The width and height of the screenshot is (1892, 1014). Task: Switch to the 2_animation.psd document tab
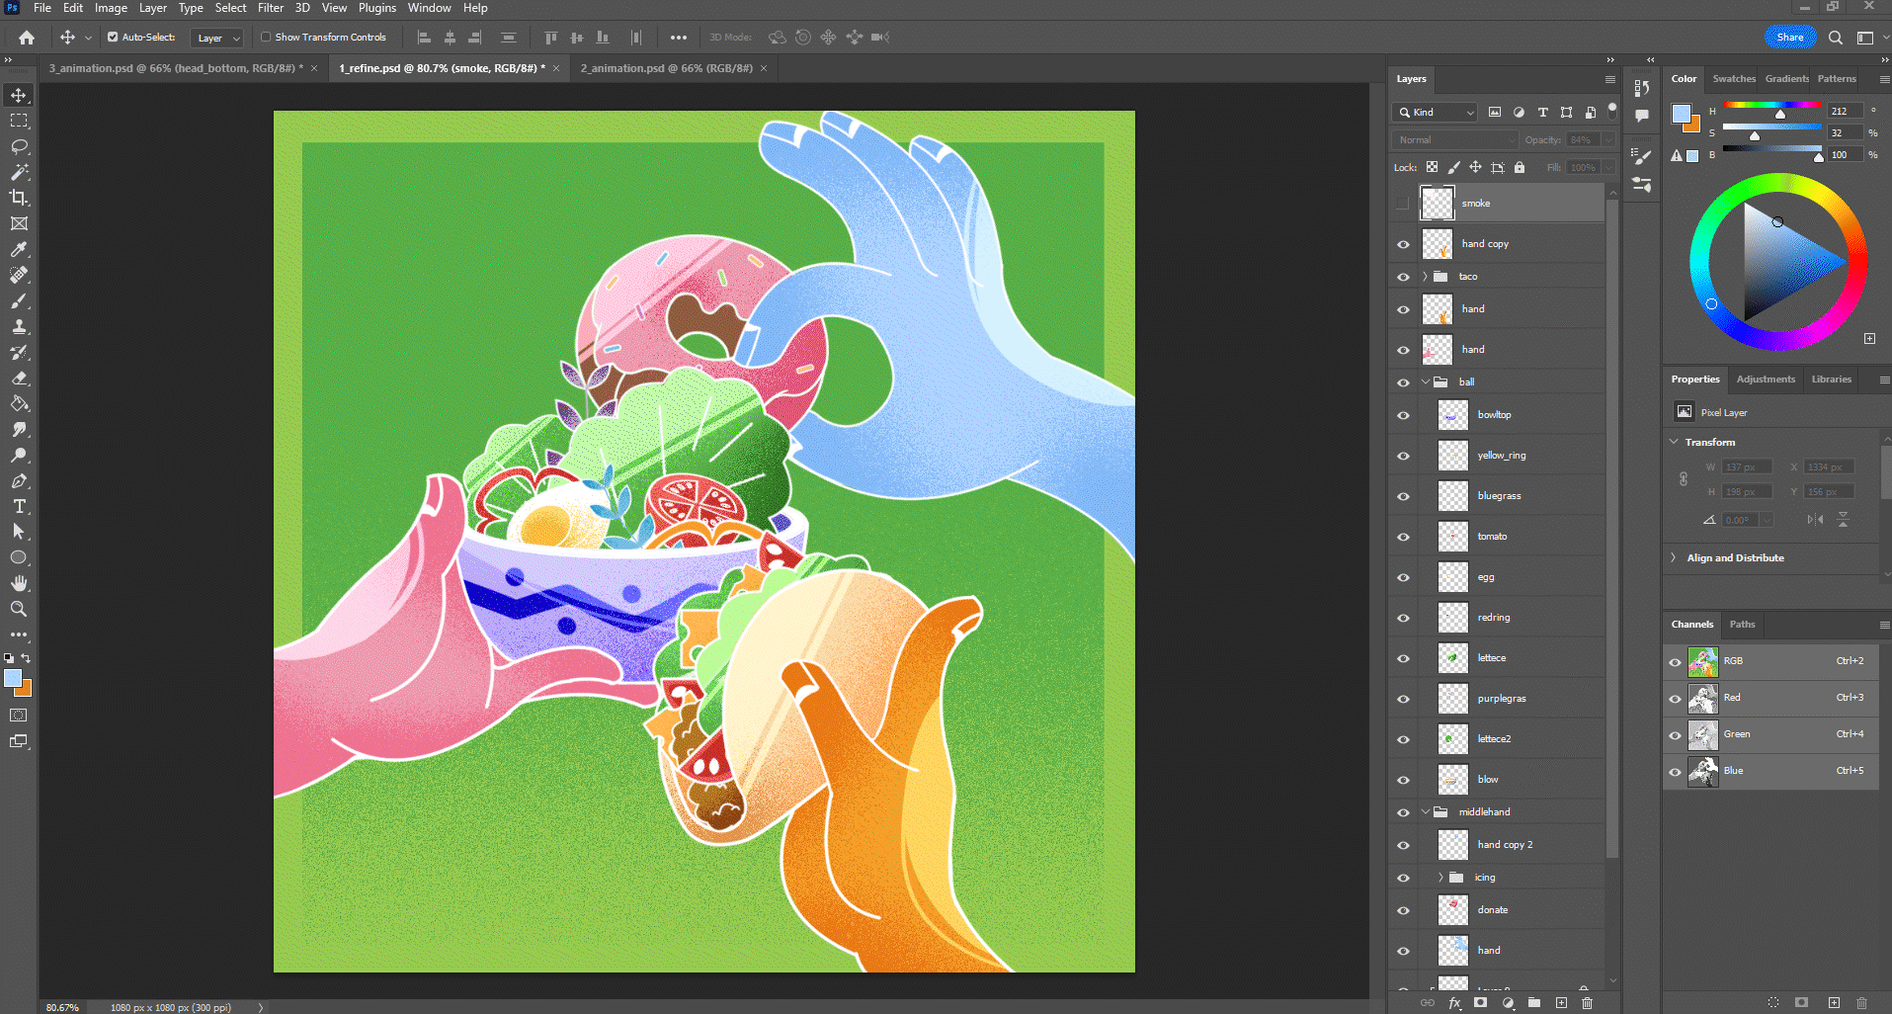click(666, 68)
